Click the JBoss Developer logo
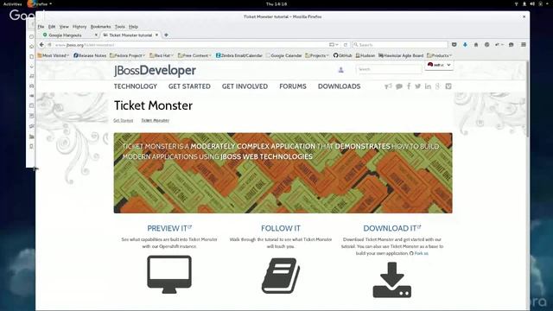Screen dimensions: 553x311 (155, 71)
